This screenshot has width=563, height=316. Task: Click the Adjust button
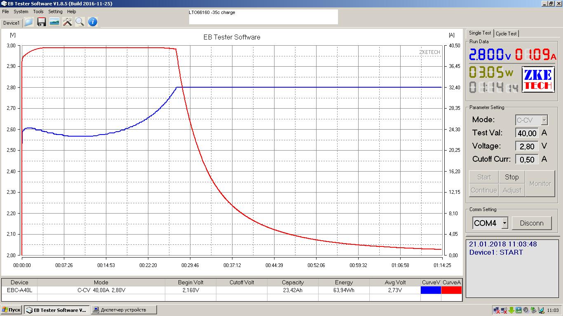[511, 190]
